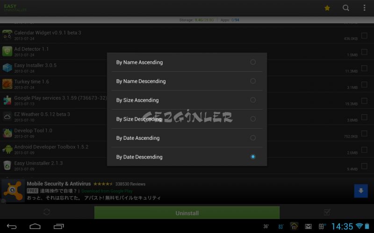Choose the By Name Ascending option text
This screenshot has height=233, width=374.
[x=139, y=62]
